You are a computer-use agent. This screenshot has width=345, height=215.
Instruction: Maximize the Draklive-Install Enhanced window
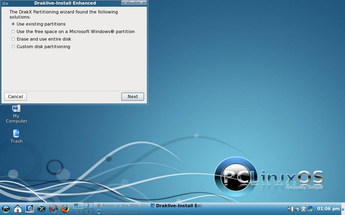[x=132, y=3]
